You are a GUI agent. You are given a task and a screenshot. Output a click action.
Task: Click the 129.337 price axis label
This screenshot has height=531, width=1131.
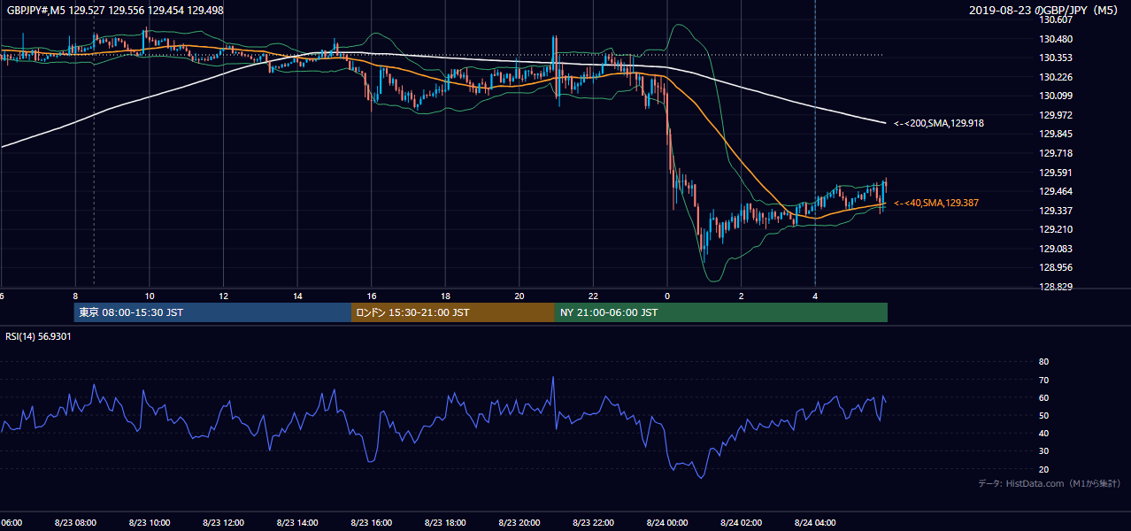coord(1056,211)
